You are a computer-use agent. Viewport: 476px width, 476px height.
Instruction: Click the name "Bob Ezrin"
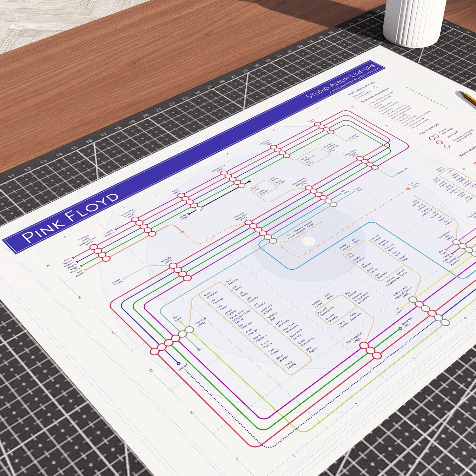click(x=177, y=318)
